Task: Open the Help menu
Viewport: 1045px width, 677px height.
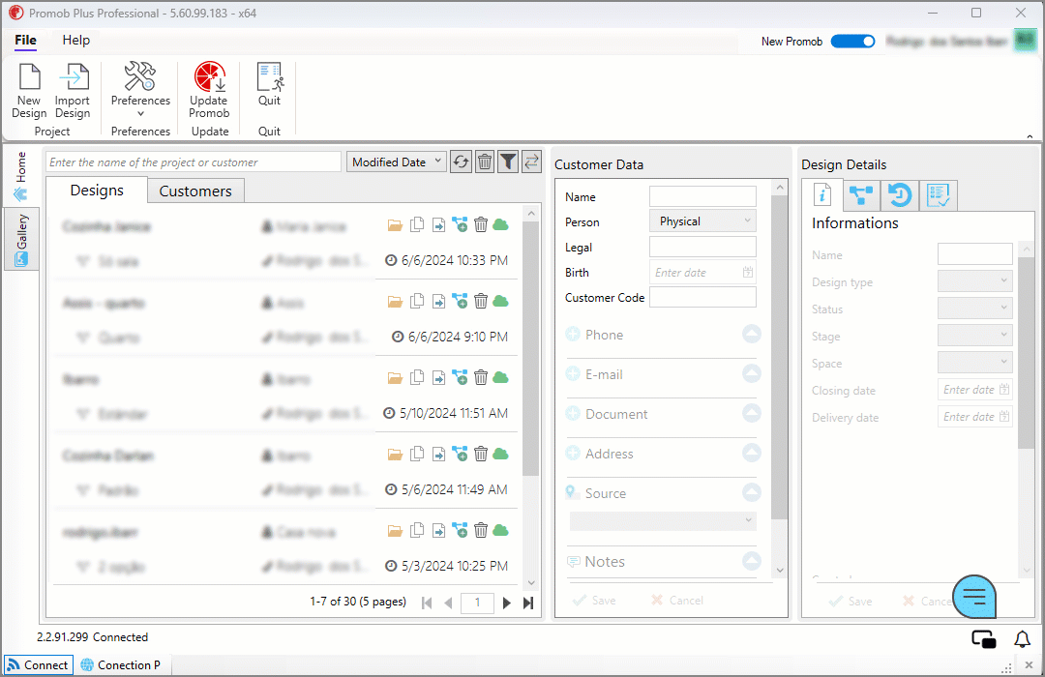Action: [x=76, y=40]
